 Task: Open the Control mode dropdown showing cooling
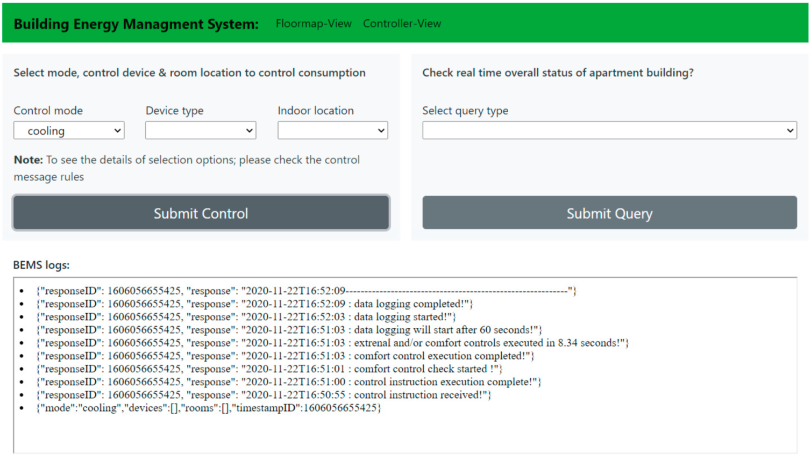pos(69,131)
